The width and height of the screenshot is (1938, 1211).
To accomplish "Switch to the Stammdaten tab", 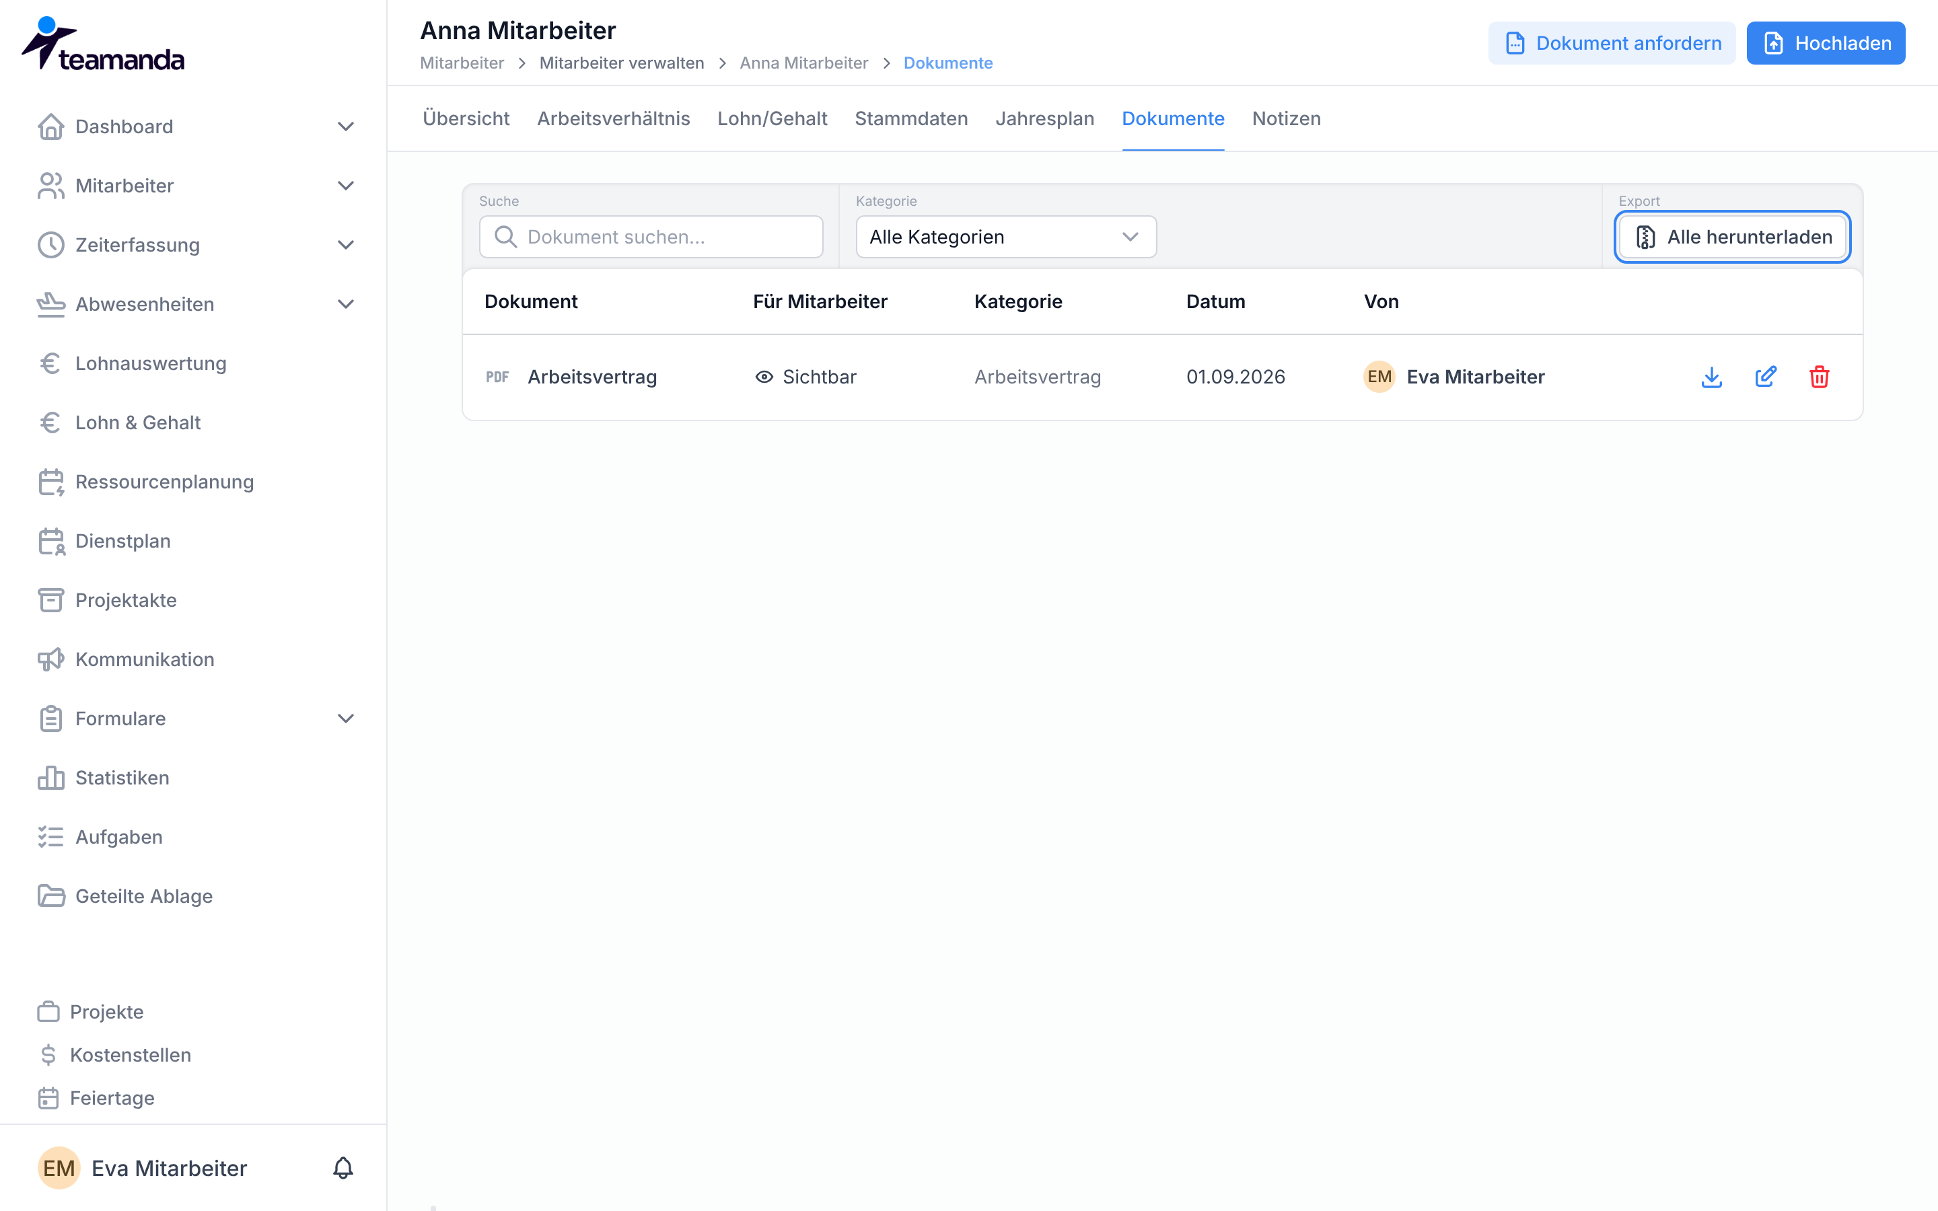I will (911, 118).
